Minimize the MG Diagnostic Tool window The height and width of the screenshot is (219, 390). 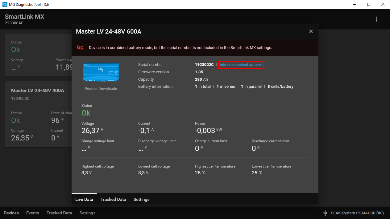click(x=355, y=5)
